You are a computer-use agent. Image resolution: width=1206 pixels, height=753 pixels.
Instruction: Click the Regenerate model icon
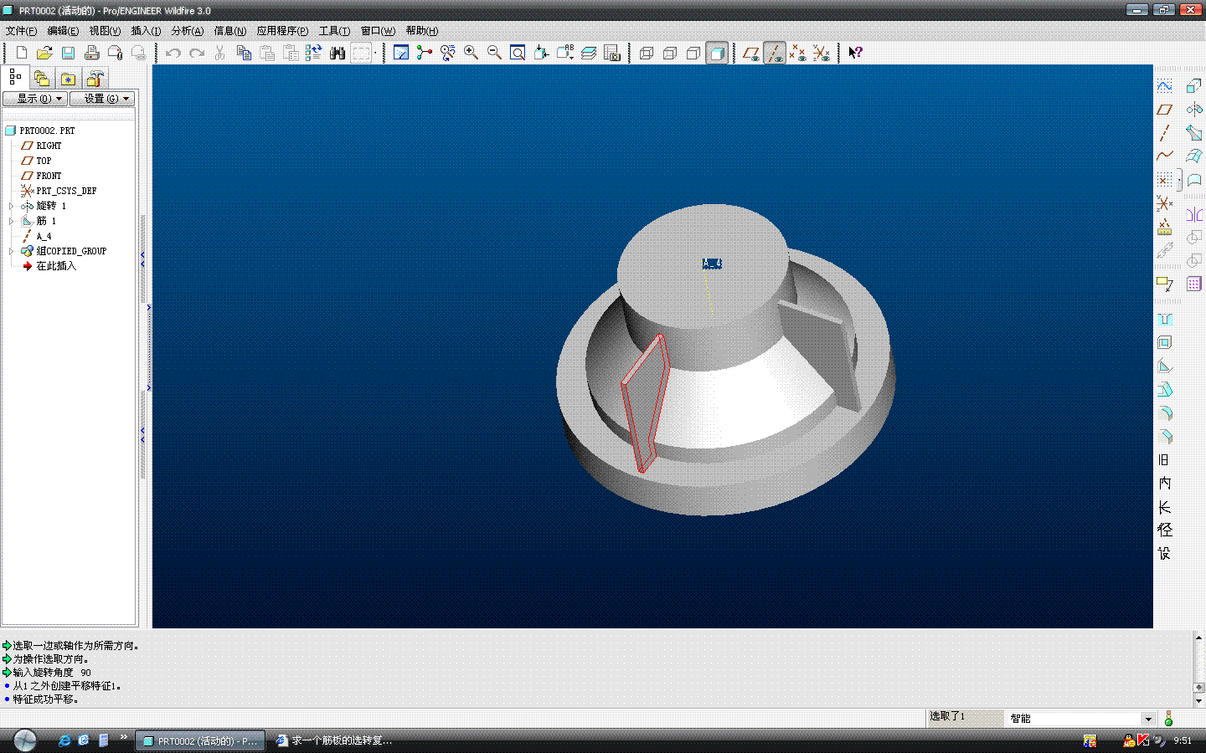tap(314, 53)
